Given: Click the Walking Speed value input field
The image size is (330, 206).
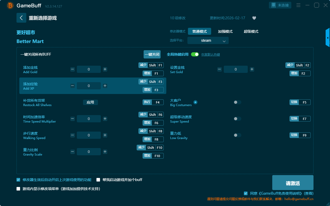Looking at the screenshot, I should [x=89, y=135].
